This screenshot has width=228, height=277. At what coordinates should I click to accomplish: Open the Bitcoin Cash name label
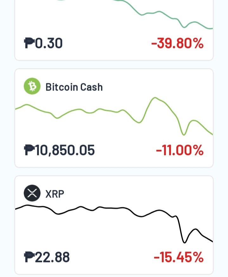74,87
